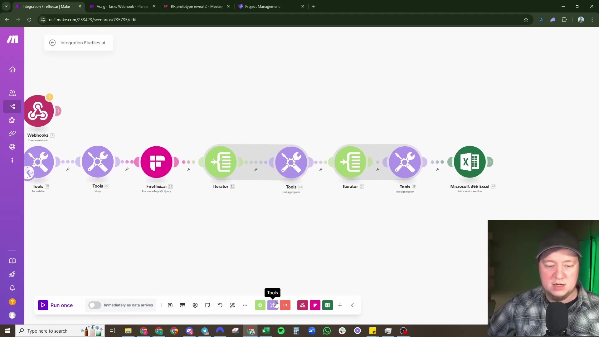Select the Excel favorite in toolbar

coord(328,305)
